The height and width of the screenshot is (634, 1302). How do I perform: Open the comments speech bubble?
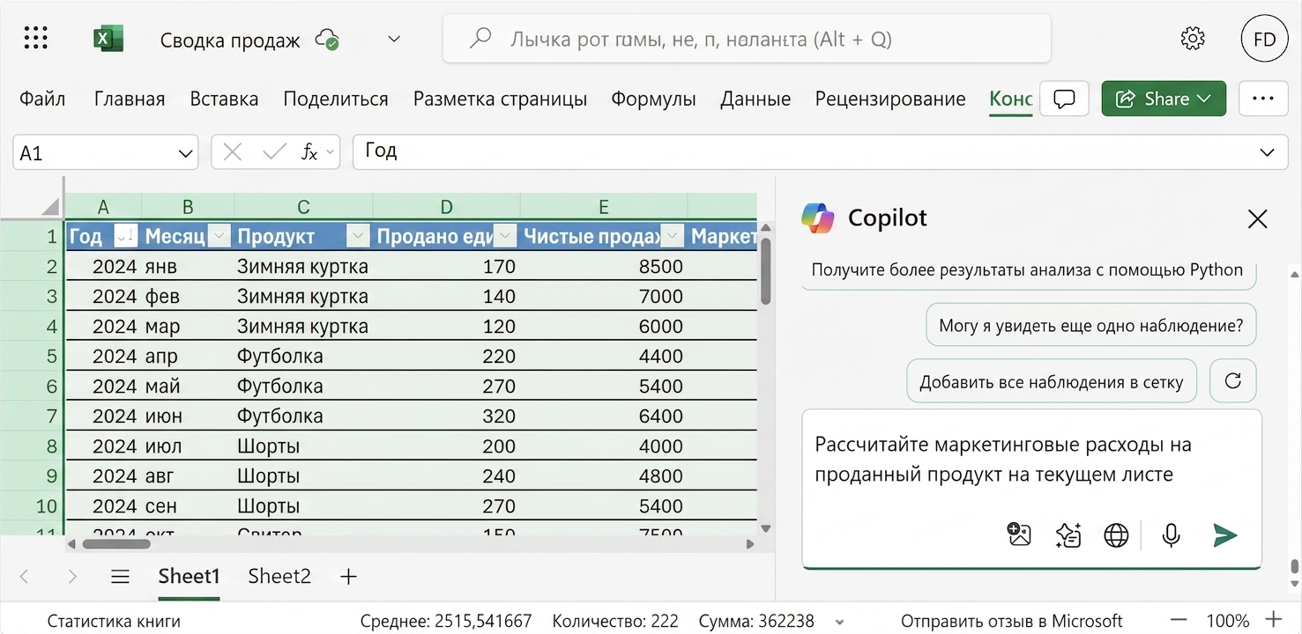tap(1065, 99)
